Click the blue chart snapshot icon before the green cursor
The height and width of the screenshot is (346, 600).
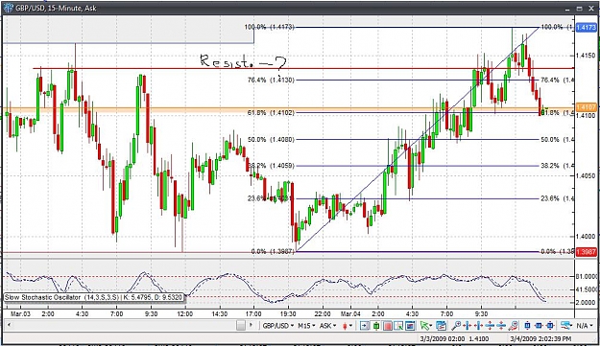pos(410,326)
